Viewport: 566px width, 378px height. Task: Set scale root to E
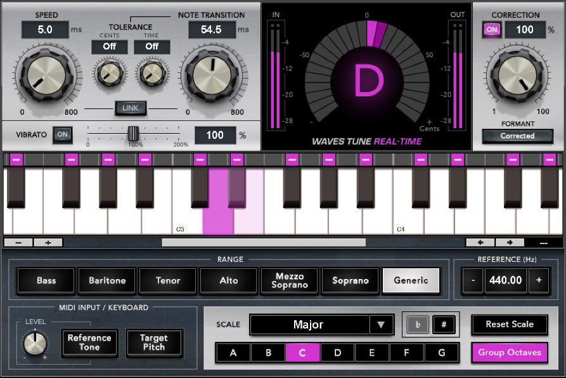(x=372, y=353)
